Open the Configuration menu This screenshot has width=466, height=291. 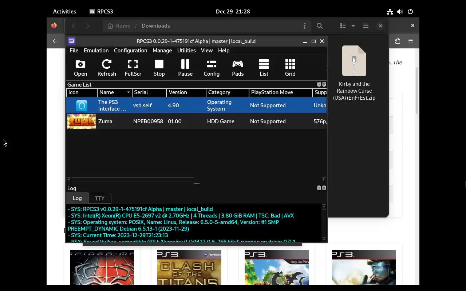tap(130, 51)
